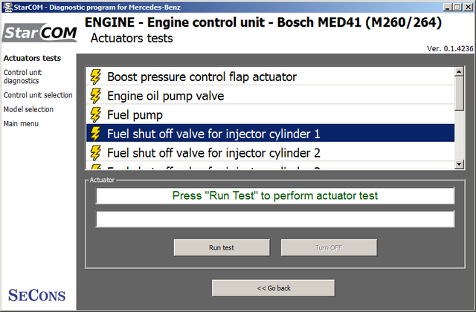Click lightning icon beside Boost pressure control flap actuator
476x312 pixels.
coord(96,77)
